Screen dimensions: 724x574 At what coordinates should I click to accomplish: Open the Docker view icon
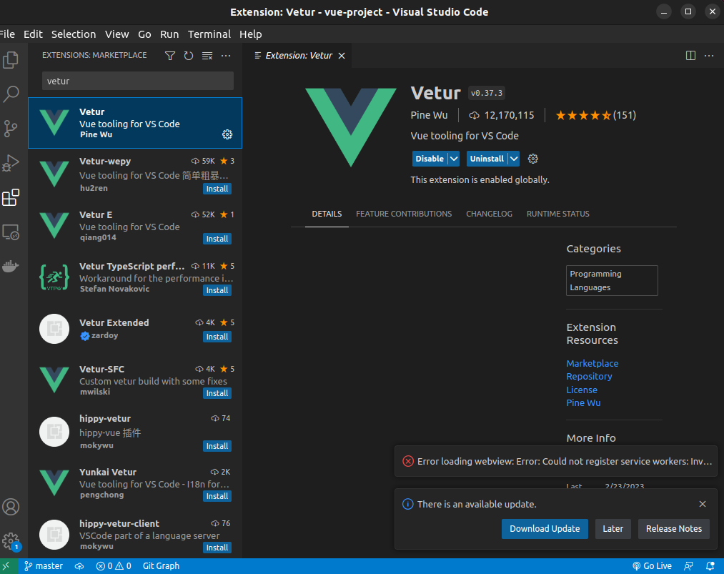pos(11,266)
